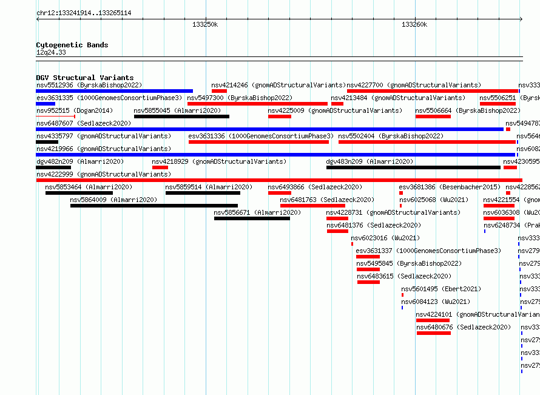Select the black bar under nsv5864009
This screenshot has height=395, width=540.
[x=154, y=206]
